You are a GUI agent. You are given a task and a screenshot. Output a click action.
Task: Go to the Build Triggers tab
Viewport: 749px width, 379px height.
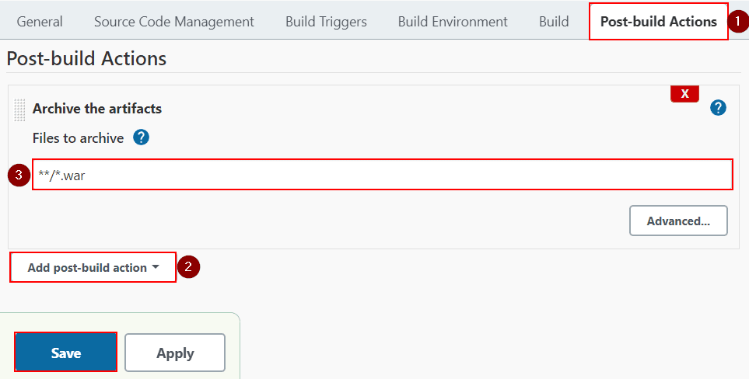[x=326, y=22]
